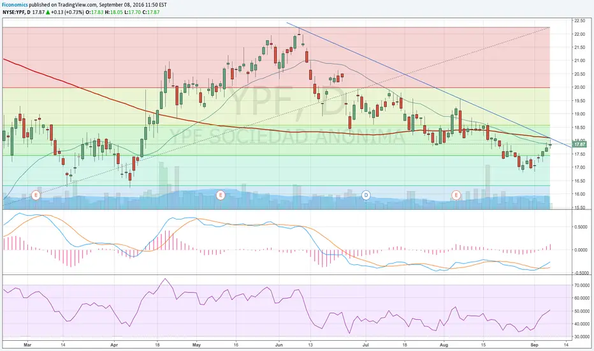Click the 20.00 price axis label
This screenshot has height=351, width=594.
[x=579, y=87]
